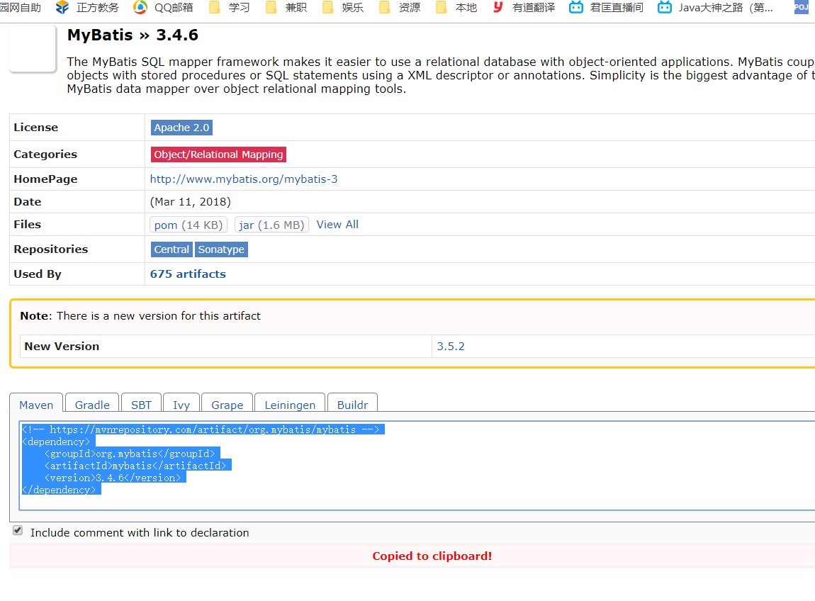Viewport: 815px width, 601px height.
Task: Download the jar (1.6 MB) file
Action: click(x=272, y=225)
